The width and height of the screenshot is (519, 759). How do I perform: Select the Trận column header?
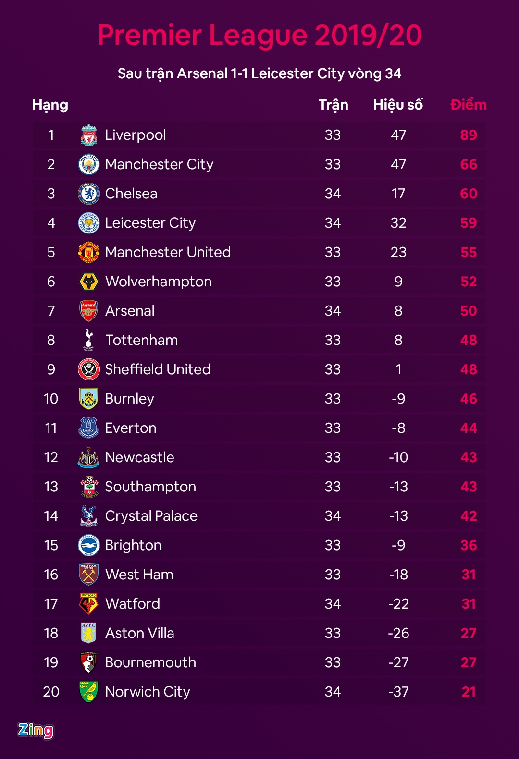coord(333,105)
